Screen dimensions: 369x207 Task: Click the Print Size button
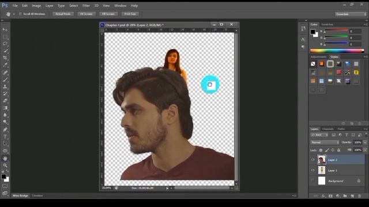click(x=130, y=14)
